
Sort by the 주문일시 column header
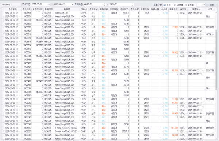(x=12, y=10)
